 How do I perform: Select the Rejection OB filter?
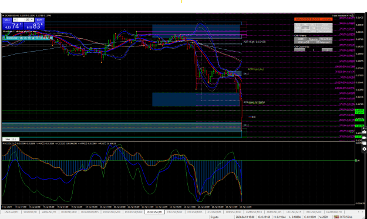pos(326,39)
